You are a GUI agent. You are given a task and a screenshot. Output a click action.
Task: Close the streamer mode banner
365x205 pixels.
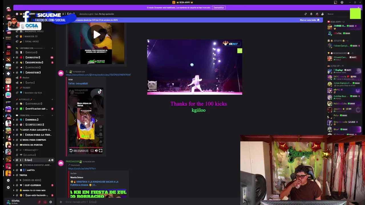pyautogui.click(x=358, y=8)
